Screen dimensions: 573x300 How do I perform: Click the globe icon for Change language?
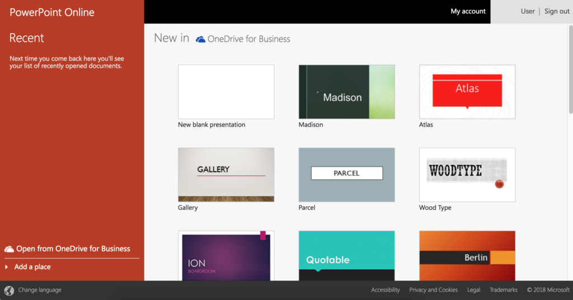(9, 290)
